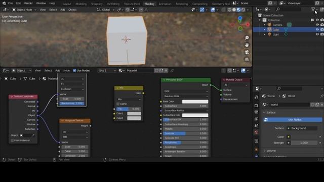Image resolution: width=324 pixels, height=182 pixels.
Task: Open the World properties tab
Action: (x=257, y=132)
